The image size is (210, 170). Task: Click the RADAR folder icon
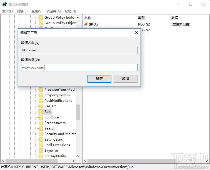[x=41, y=106]
